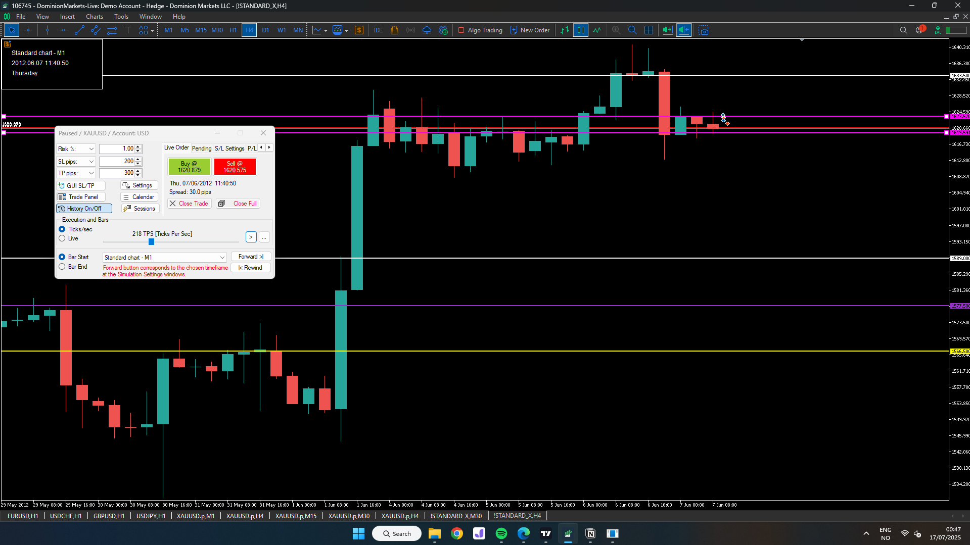This screenshot has width=970, height=545.
Task: Open the cloud virtual hosting icon
Action: (x=427, y=30)
